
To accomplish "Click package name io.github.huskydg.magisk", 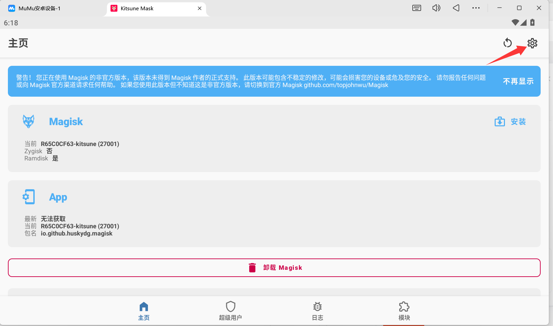I will (77, 233).
